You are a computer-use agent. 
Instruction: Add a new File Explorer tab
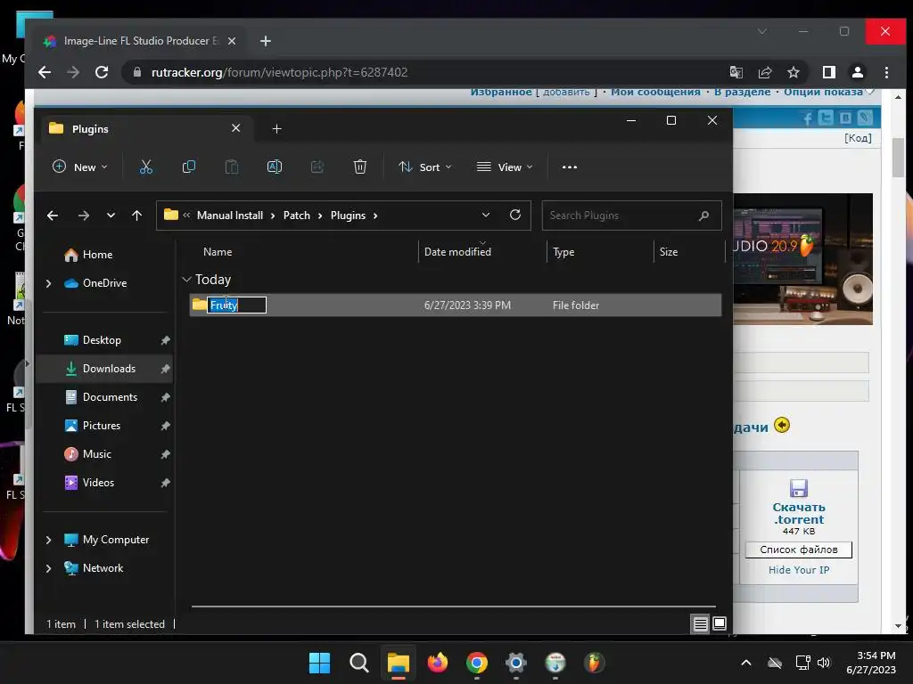tap(277, 128)
